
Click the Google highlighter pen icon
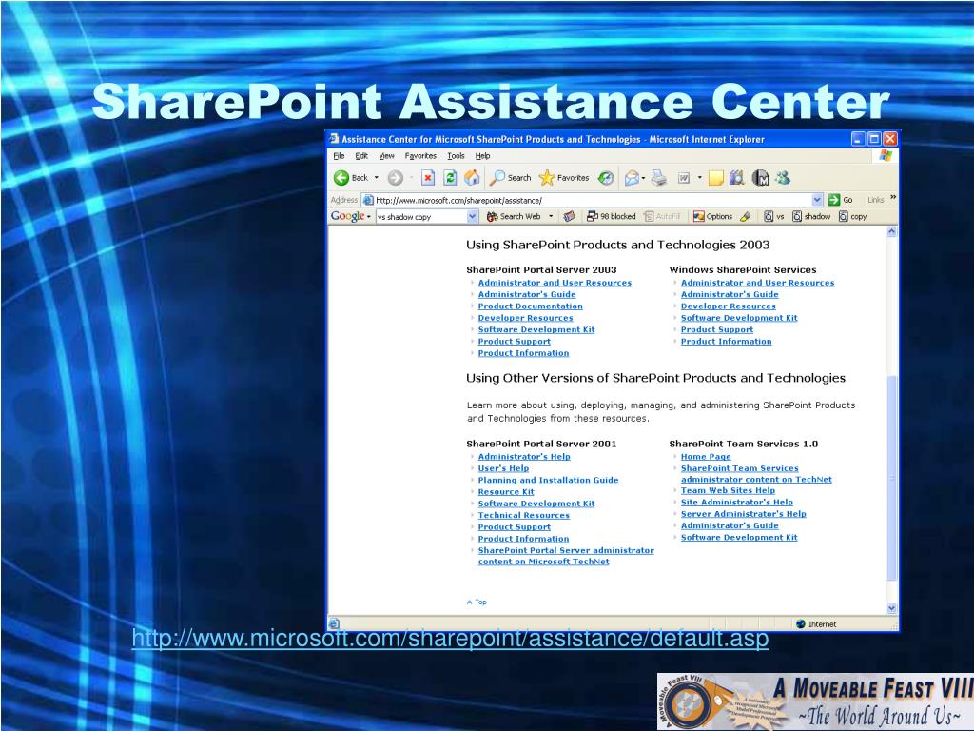click(x=746, y=216)
